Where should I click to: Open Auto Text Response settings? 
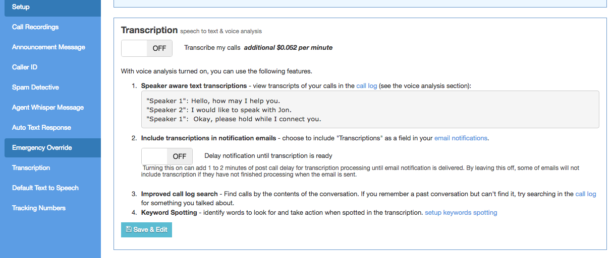pos(41,128)
